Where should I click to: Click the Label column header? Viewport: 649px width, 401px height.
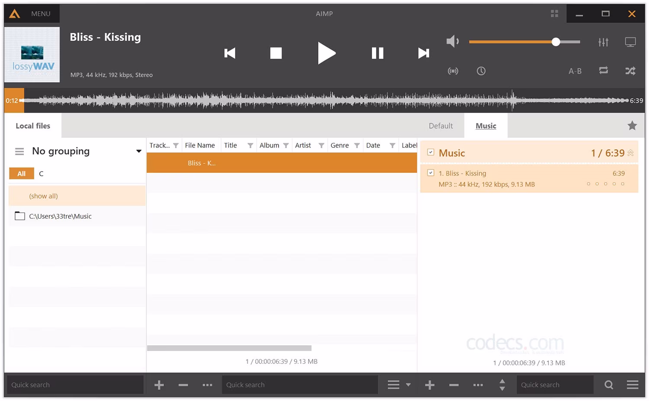[x=409, y=145]
